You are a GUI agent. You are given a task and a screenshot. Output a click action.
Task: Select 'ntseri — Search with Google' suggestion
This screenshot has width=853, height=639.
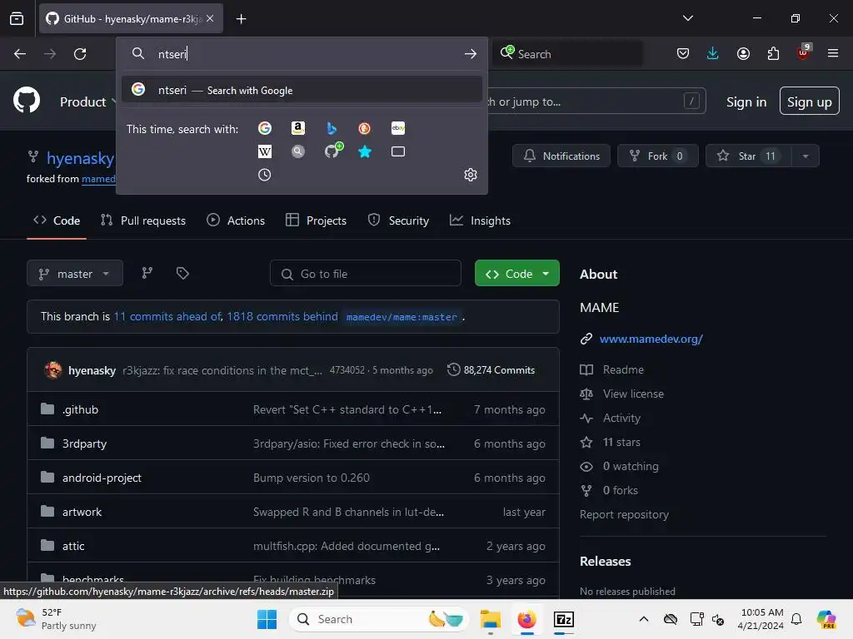(302, 90)
